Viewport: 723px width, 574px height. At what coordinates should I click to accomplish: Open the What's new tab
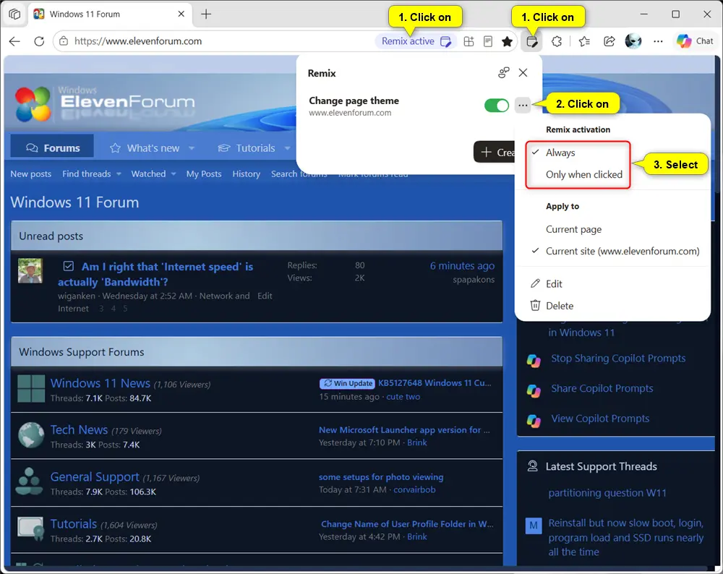click(153, 148)
